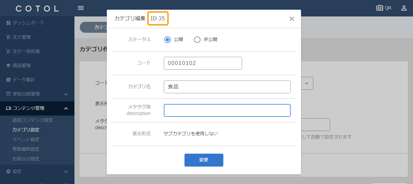Open 受取場所設定 submenu item
Image resolution: width=413 pixels, height=184 pixels.
coord(26,149)
